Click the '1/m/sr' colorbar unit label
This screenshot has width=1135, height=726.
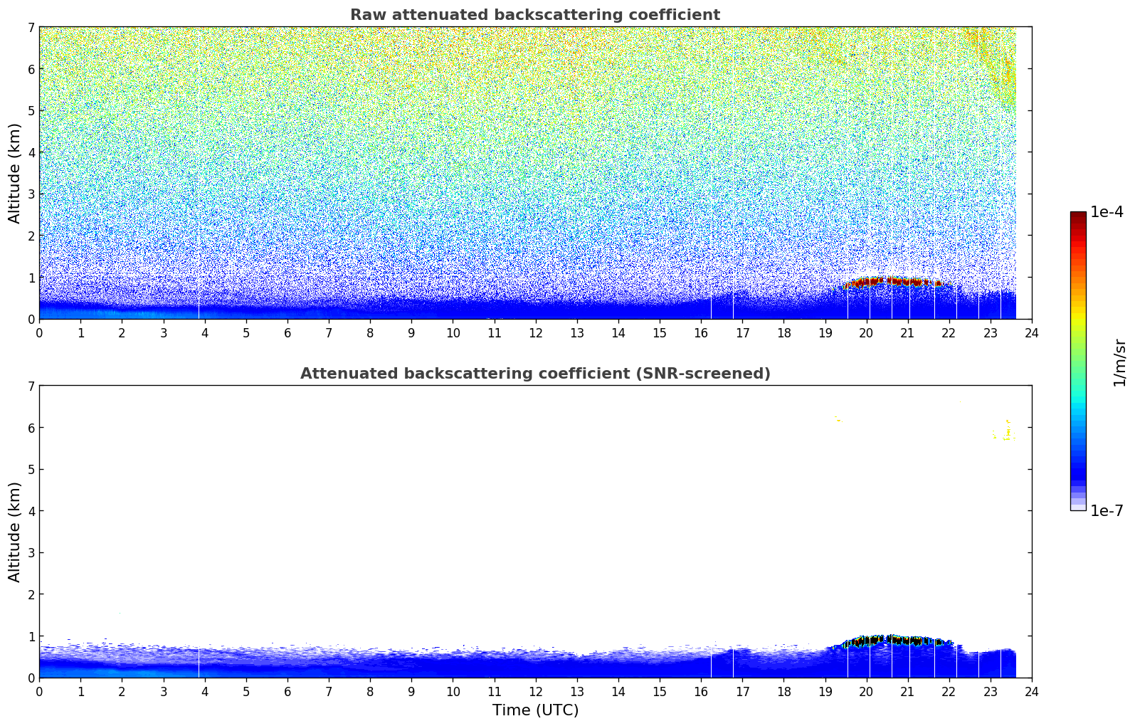1119,362
